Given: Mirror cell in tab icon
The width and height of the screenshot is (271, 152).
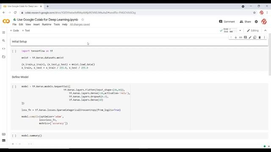Looking at the screenshot, I should click(255, 38).
